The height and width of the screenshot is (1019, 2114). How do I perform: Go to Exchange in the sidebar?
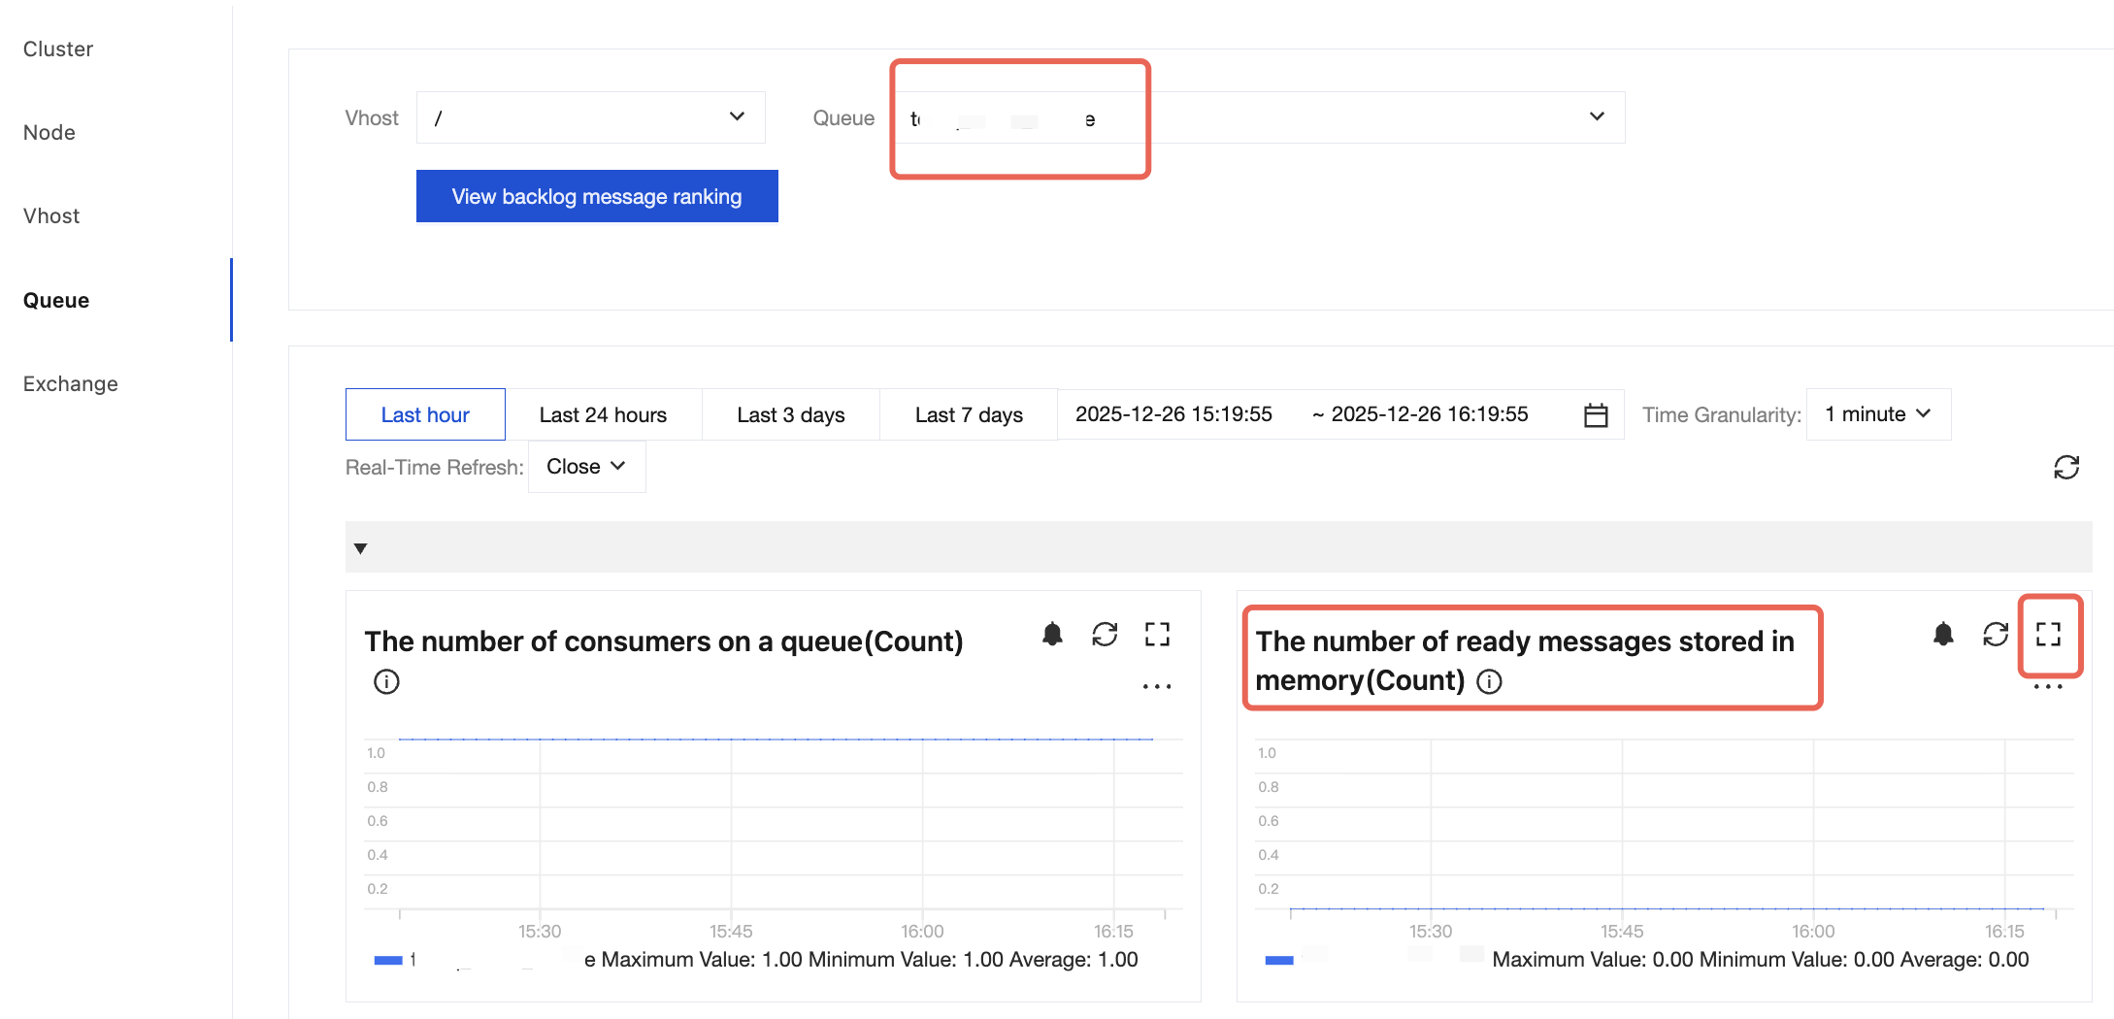[x=71, y=383]
